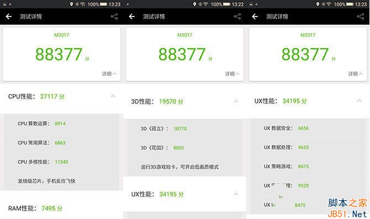This screenshot has width=370, height=219.
Task: Collapse 详细 on the 3D性能 screen score card
Action: (232, 74)
